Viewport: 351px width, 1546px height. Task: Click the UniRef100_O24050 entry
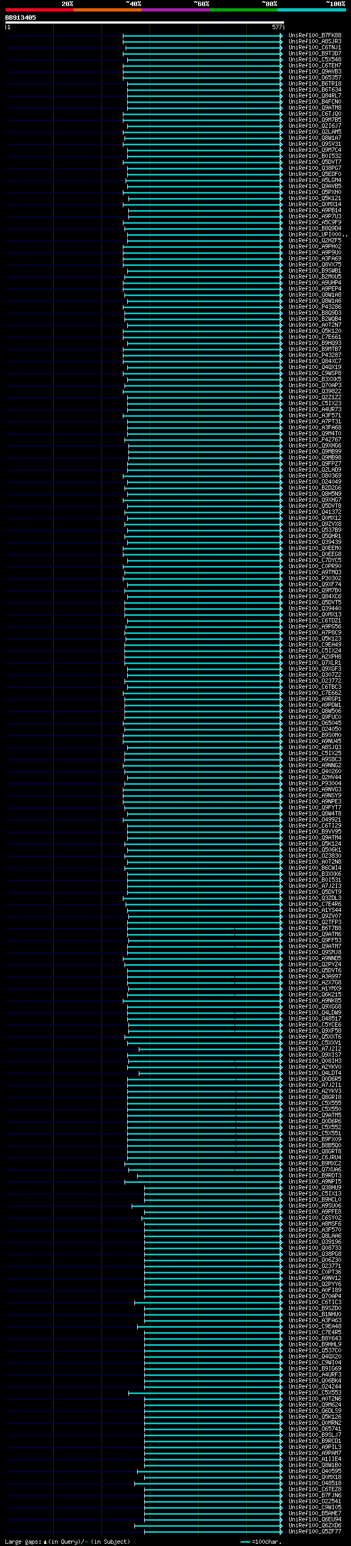tap(314, 729)
